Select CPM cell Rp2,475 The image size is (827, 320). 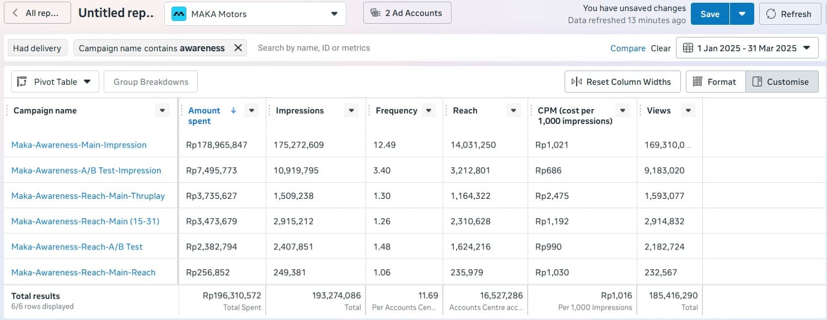pyautogui.click(x=552, y=196)
